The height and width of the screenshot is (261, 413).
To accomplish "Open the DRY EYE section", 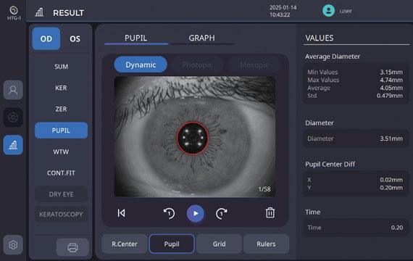I will (61, 194).
